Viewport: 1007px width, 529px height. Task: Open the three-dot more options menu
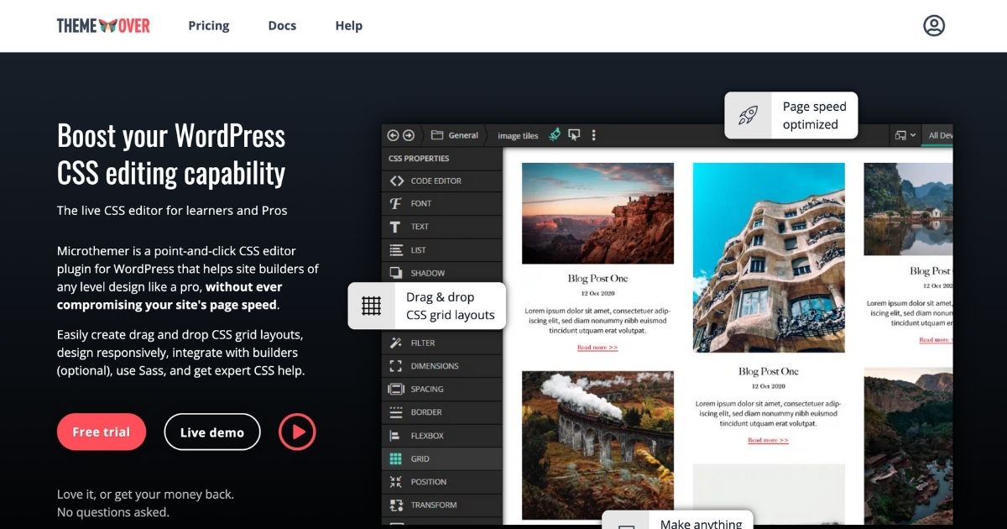594,135
